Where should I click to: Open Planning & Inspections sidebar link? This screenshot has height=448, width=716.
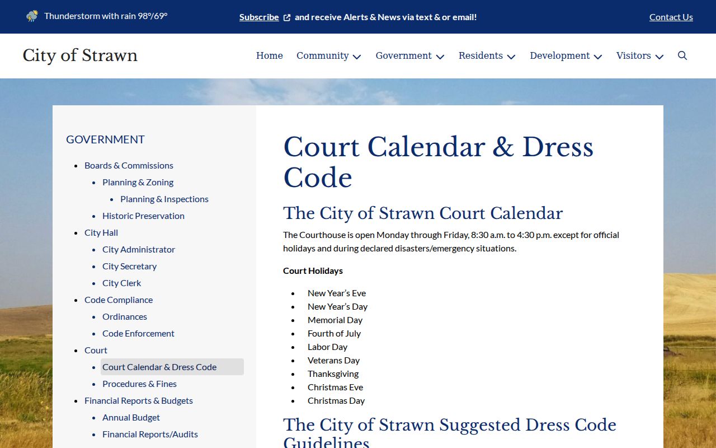(164, 199)
